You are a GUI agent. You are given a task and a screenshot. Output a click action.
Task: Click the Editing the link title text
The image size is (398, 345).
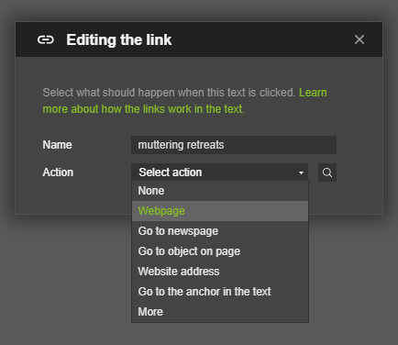pos(119,40)
